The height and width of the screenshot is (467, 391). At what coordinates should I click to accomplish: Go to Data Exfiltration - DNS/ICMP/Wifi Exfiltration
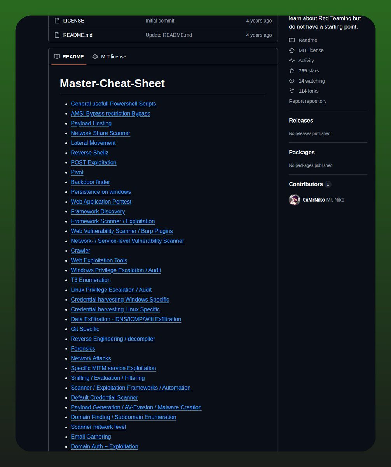(126, 319)
